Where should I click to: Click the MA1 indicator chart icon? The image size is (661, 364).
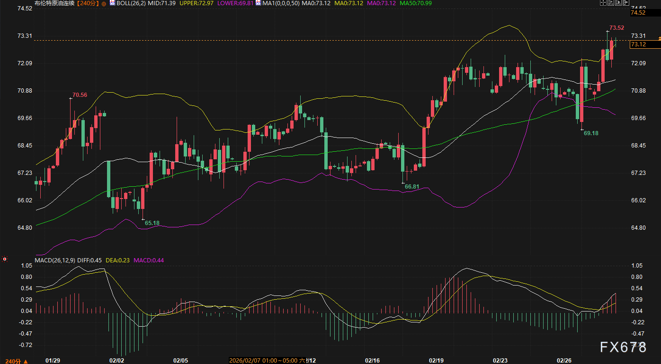[x=259, y=3]
